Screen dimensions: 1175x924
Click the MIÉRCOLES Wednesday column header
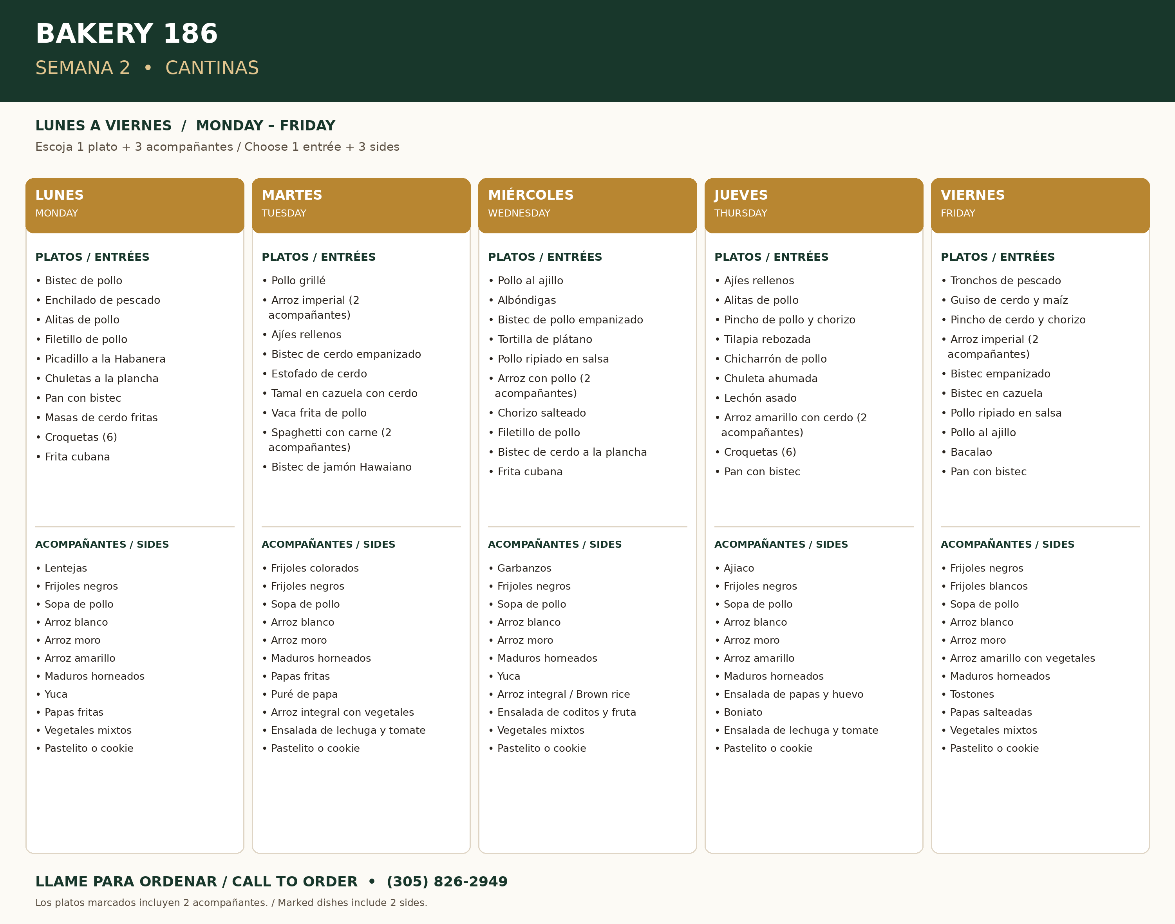coord(587,206)
